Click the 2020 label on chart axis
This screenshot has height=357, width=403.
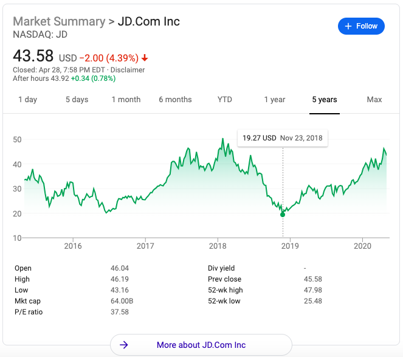pyautogui.click(x=362, y=246)
